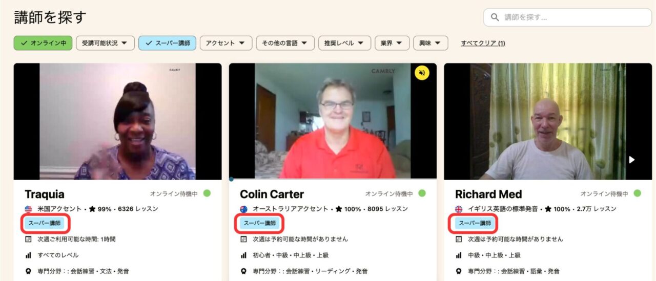Screen dimensions: 656x281
Task: Click 会話練習・文法・発音 specialty text
Action: pos(99,271)
